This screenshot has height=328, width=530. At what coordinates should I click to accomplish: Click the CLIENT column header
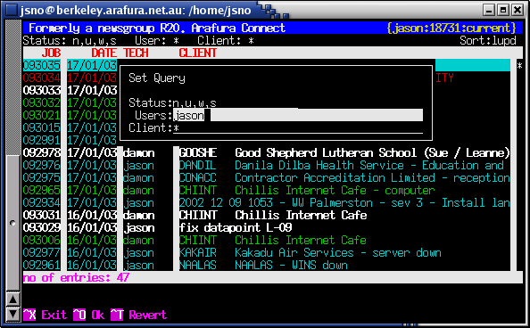(x=198, y=53)
